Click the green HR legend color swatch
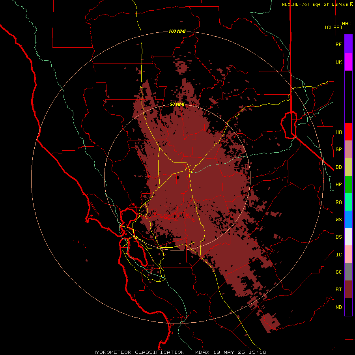This screenshot has width=355, height=355. coord(348,185)
